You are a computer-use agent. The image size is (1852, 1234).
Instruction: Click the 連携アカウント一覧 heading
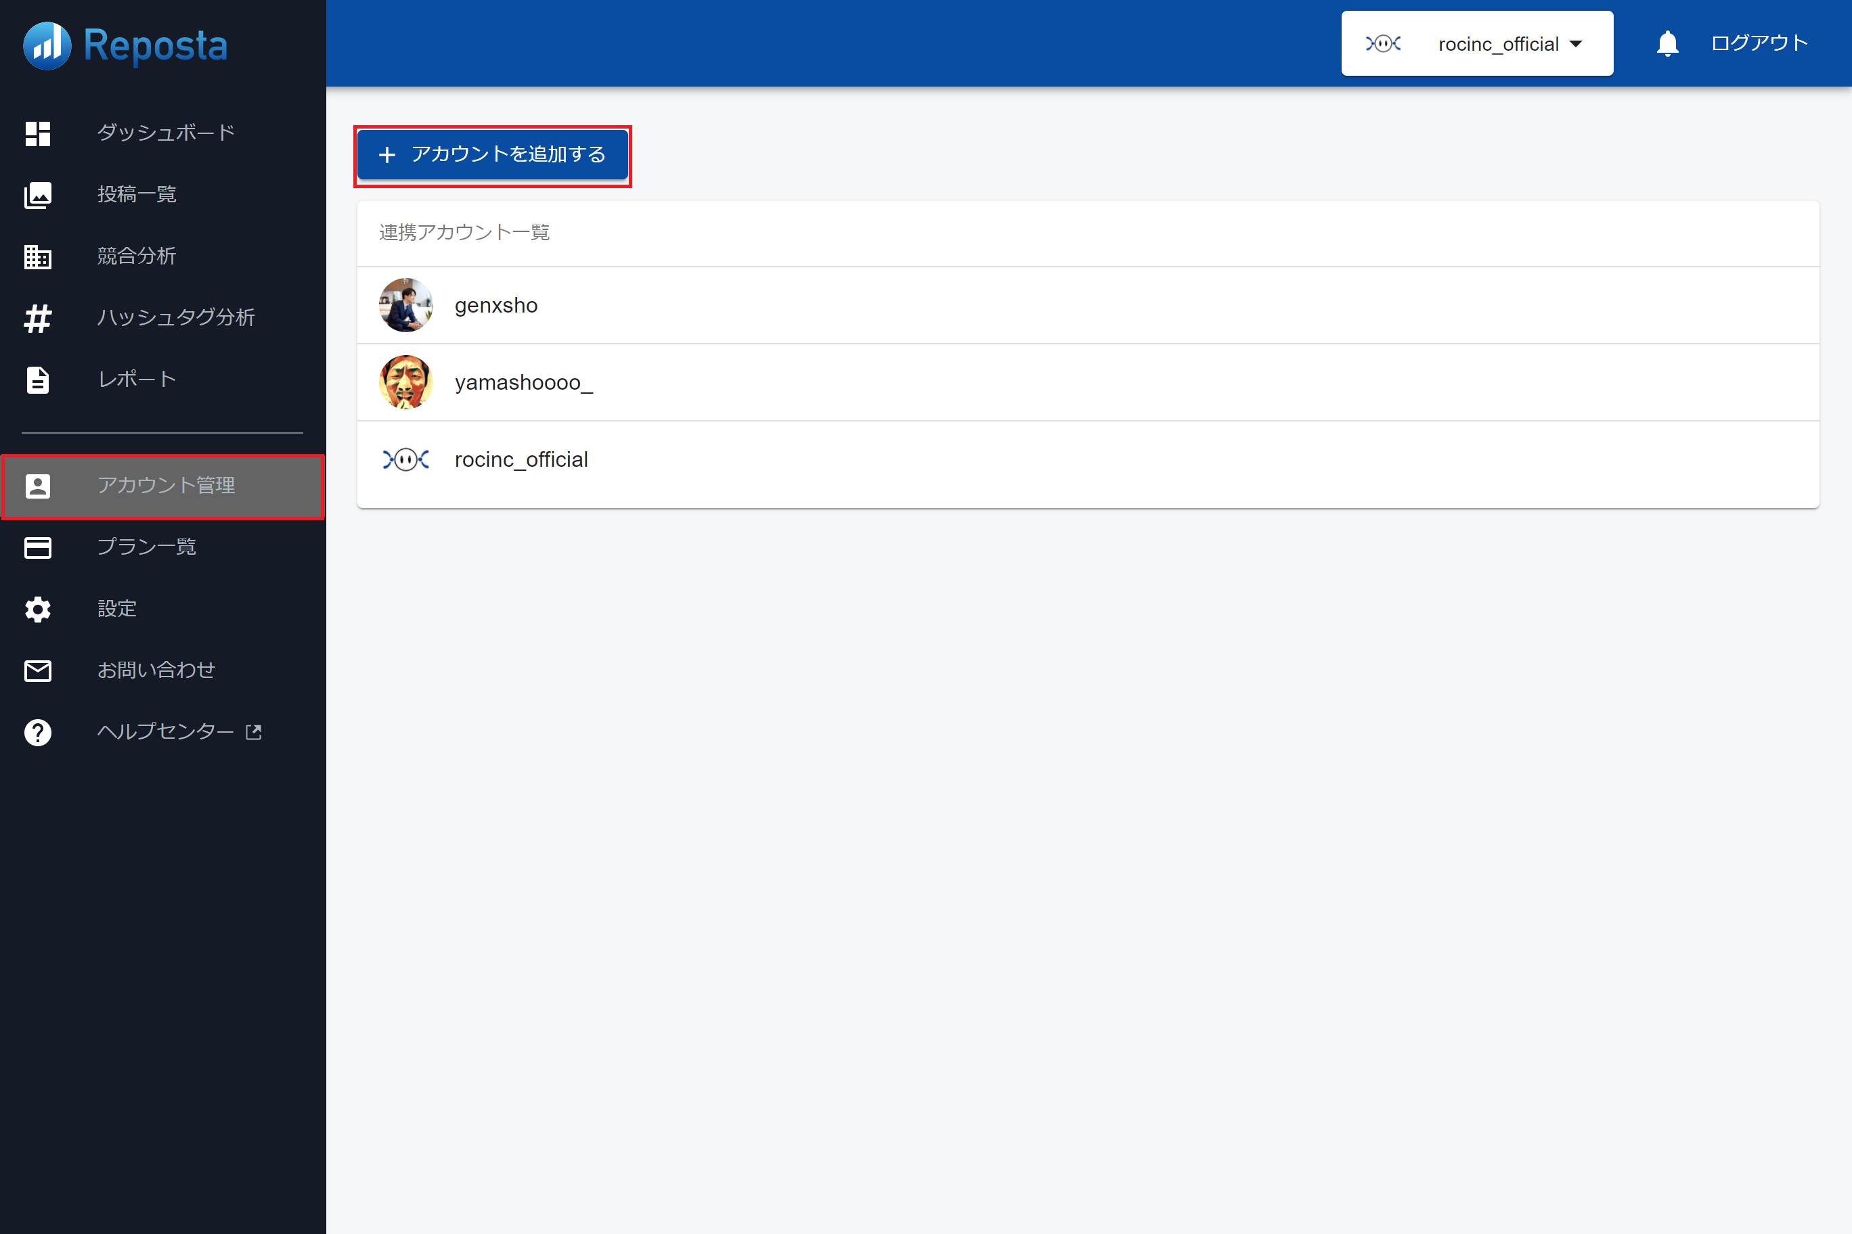point(464,232)
